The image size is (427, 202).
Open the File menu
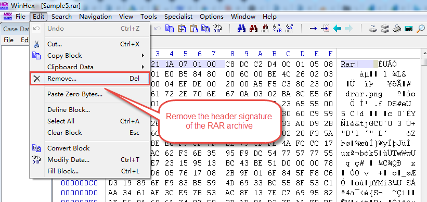20,17
